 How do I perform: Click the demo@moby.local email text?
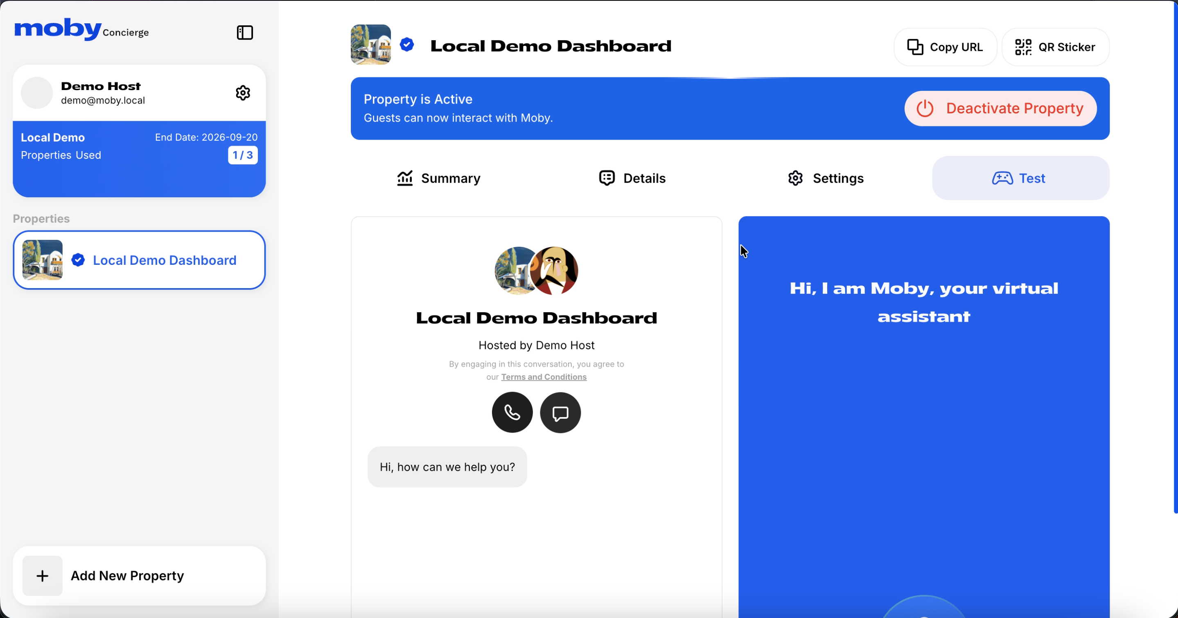(103, 101)
